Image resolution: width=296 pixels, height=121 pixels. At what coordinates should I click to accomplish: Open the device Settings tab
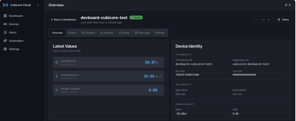click(160, 33)
